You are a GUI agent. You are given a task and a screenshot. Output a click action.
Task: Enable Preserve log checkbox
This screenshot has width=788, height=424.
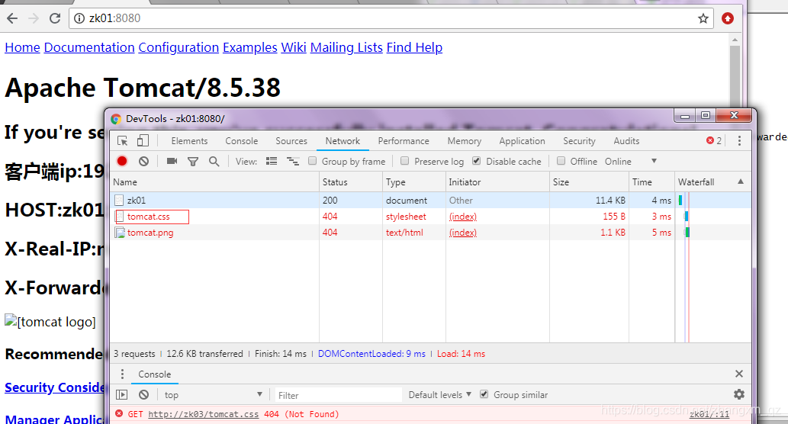click(404, 161)
